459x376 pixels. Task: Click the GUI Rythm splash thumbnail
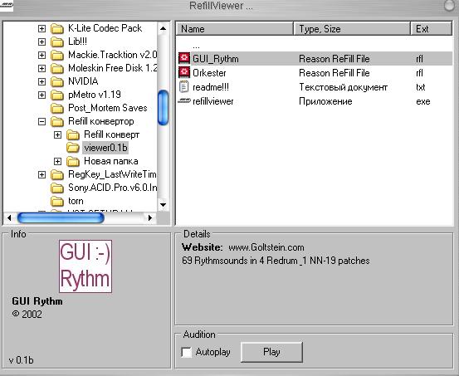click(x=85, y=266)
